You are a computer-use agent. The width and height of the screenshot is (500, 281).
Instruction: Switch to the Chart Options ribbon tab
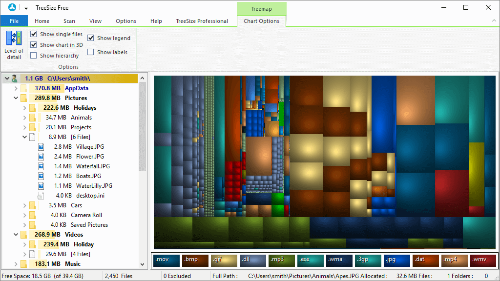(261, 21)
